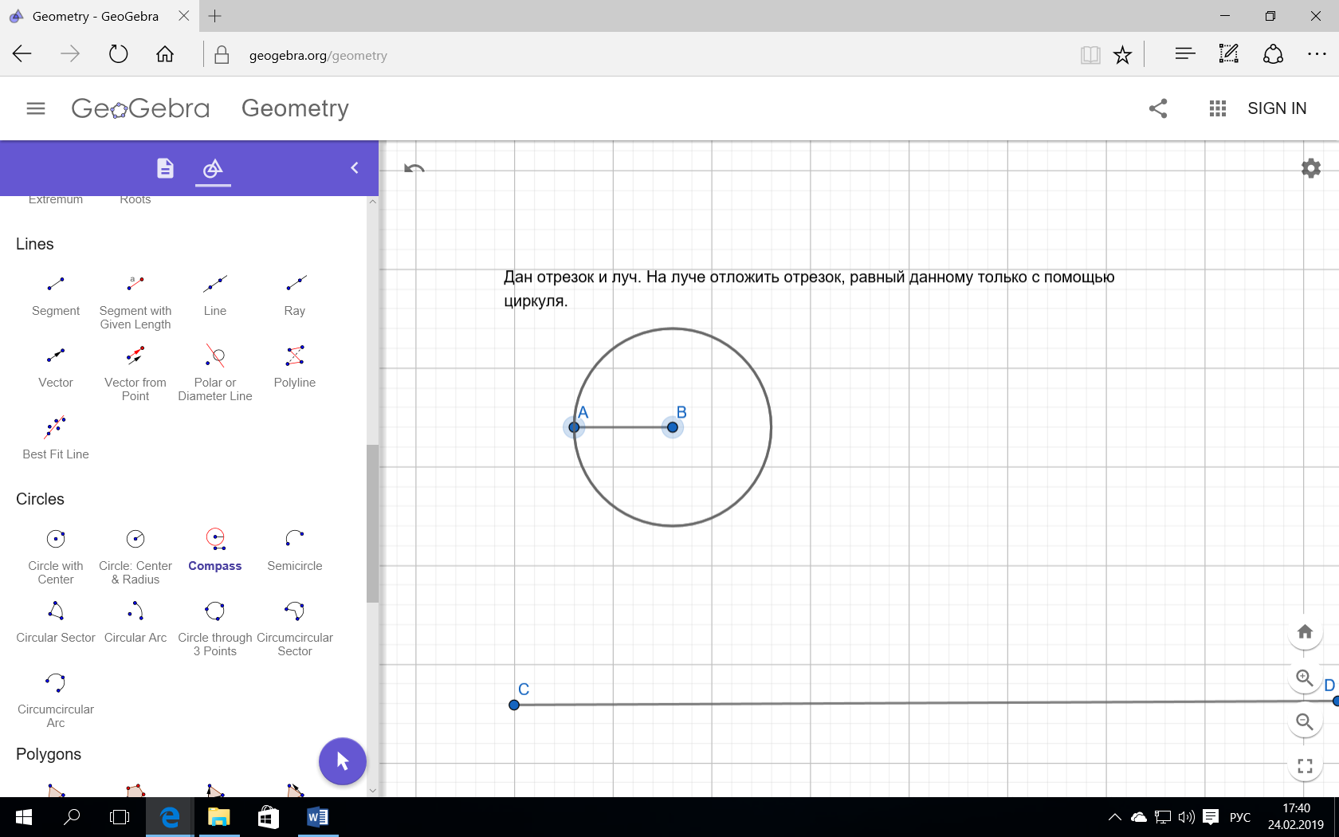Click the Move tool floating button
Image resolution: width=1339 pixels, height=837 pixels.
tap(343, 761)
